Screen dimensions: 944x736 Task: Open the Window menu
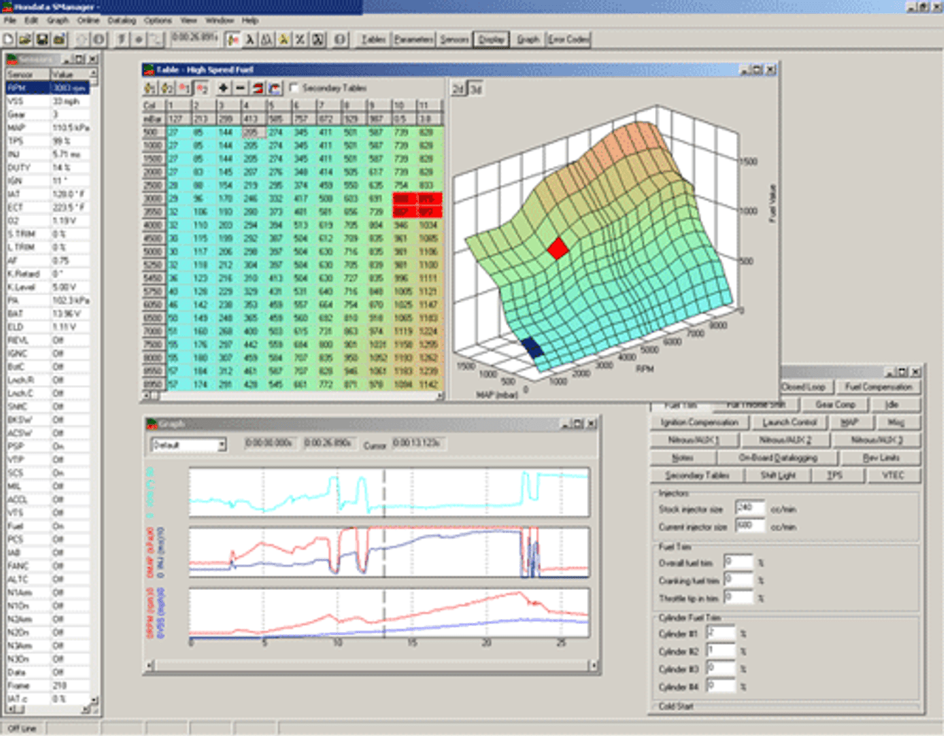point(219,21)
